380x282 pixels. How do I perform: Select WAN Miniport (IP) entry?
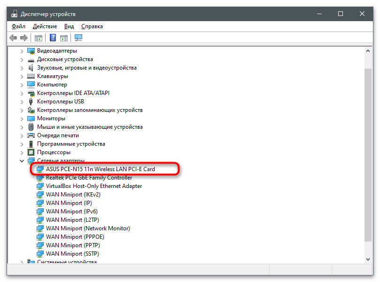69,203
